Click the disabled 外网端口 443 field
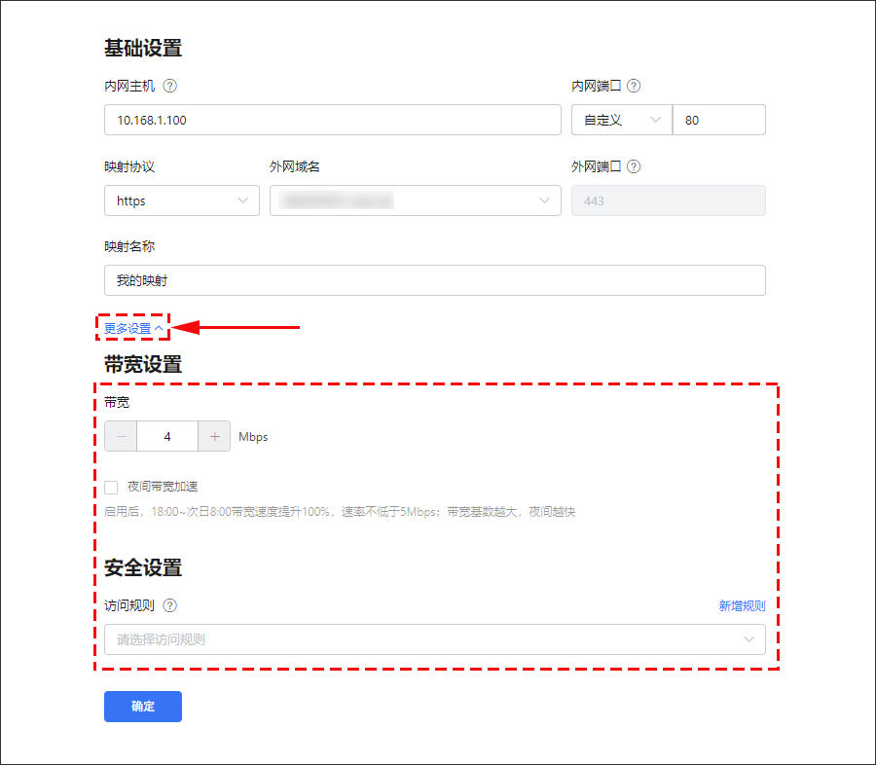The height and width of the screenshot is (765, 876). pyautogui.click(x=668, y=200)
